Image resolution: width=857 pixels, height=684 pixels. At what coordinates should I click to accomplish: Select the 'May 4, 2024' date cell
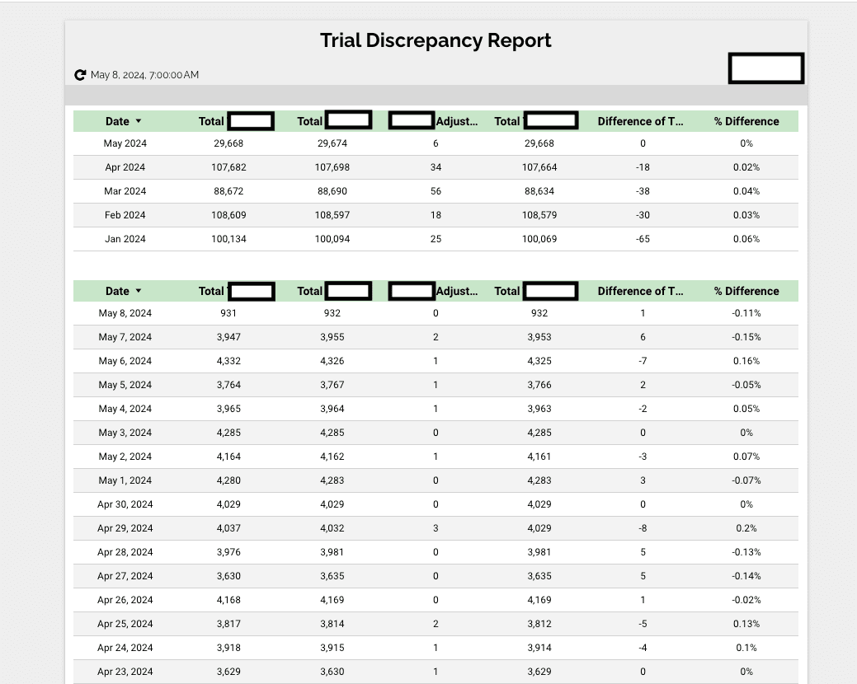[x=125, y=409]
